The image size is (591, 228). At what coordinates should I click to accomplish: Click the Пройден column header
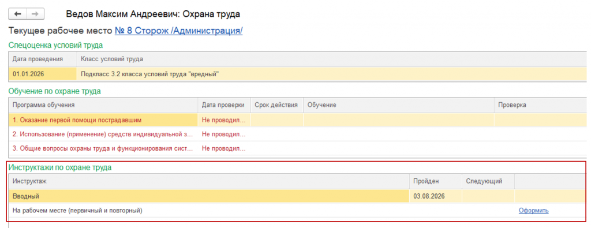435,181
